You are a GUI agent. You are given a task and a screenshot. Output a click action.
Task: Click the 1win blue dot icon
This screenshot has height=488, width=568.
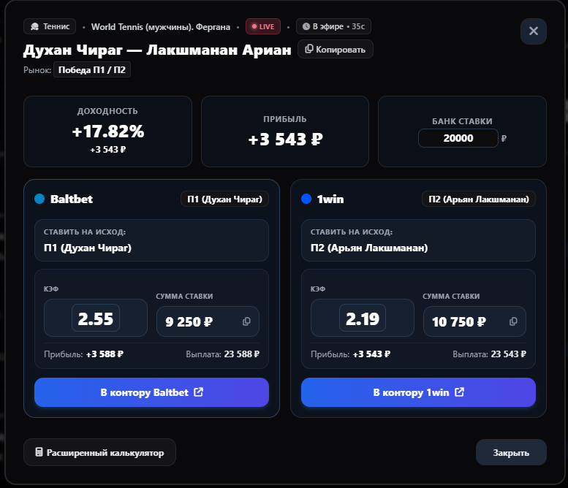[306, 199]
